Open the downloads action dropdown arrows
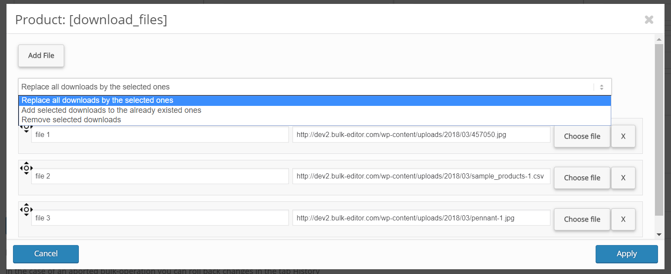The width and height of the screenshot is (671, 274). click(602, 87)
